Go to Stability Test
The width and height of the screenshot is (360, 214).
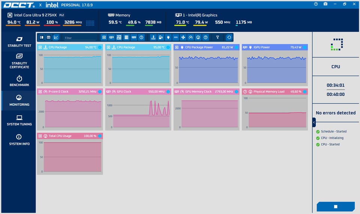pos(19,41)
